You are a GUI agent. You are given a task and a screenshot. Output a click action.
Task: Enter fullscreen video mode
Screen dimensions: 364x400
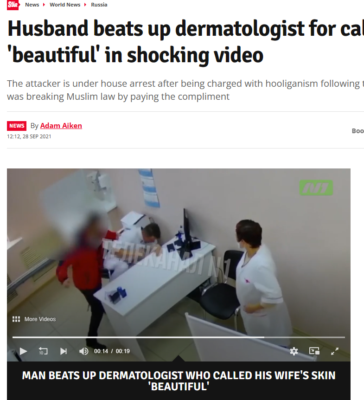pyautogui.click(x=335, y=351)
